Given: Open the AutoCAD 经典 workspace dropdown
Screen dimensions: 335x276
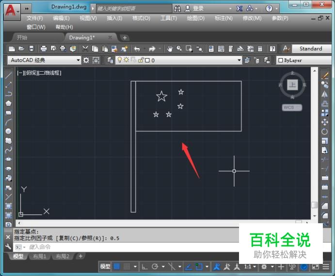Looking at the screenshot, I should [44, 60].
